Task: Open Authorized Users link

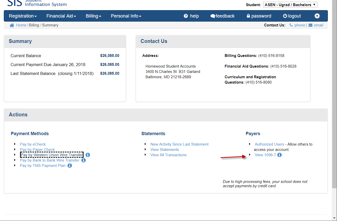Action: (x=269, y=144)
